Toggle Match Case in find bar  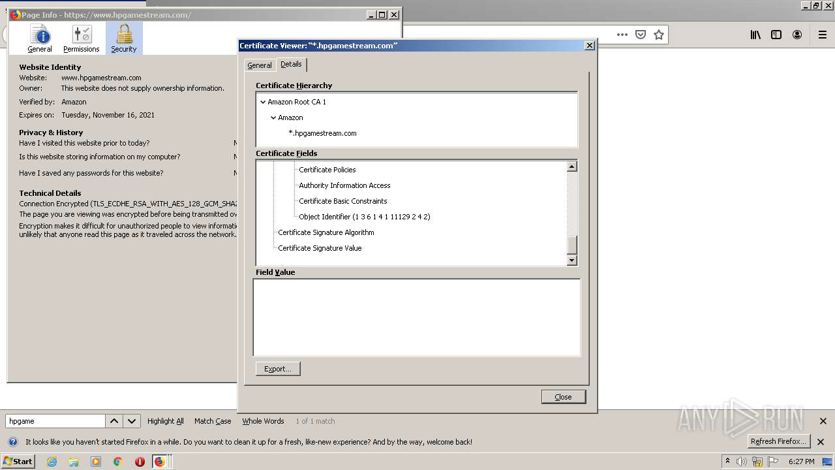(x=213, y=421)
